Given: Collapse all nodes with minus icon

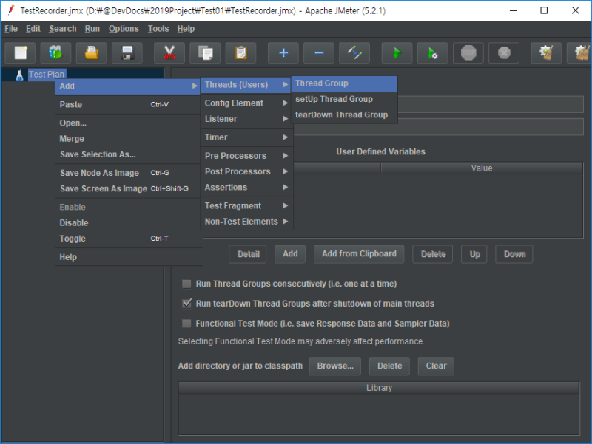Looking at the screenshot, I should pos(319,52).
